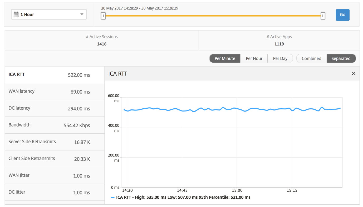Screen dimensions: 363x207
Task: Click the ICA RTT chart title
Action: click(118, 74)
